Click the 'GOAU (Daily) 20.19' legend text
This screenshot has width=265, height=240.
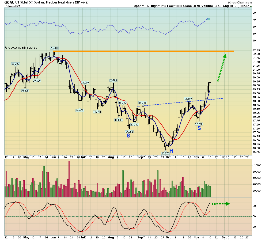coord(23,48)
